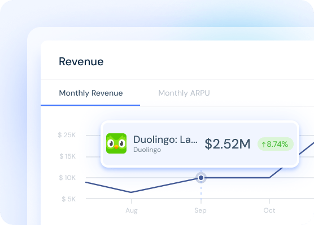Viewport: 314px width, 225px height.
Task: Open the Monthly ARPU tab
Action: pyautogui.click(x=184, y=93)
